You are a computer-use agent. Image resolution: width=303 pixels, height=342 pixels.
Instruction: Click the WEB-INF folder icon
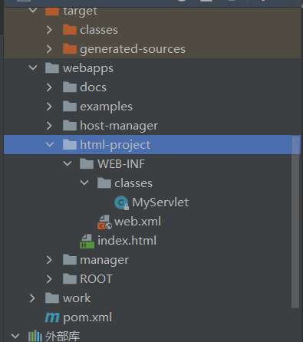pyautogui.click(x=87, y=164)
